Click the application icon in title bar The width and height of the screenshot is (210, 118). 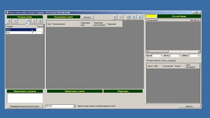click(7, 12)
